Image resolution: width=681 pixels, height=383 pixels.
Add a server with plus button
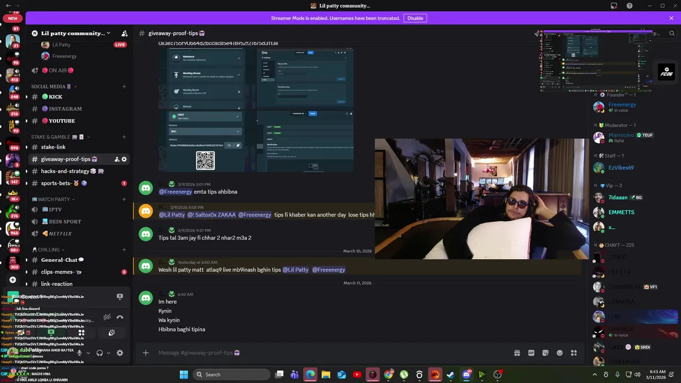click(x=13, y=280)
